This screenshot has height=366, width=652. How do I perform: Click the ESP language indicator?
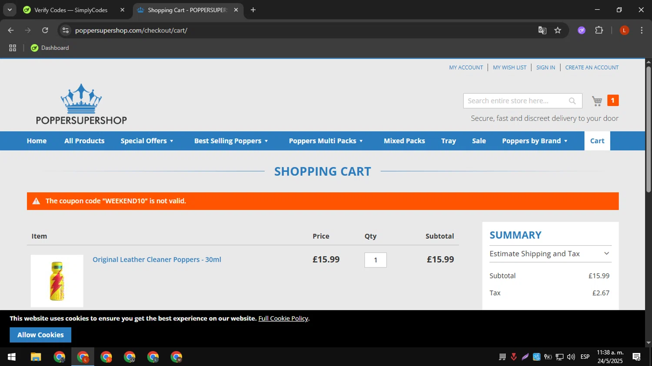pyautogui.click(x=585, y=357)
